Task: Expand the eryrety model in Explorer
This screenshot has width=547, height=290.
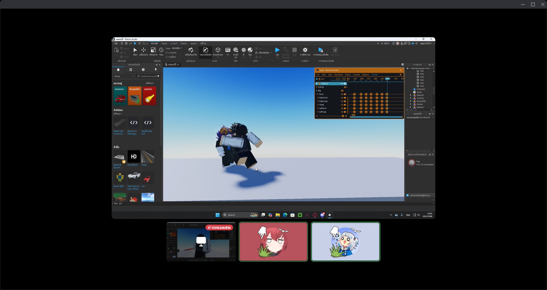Action: pos(411,104)
